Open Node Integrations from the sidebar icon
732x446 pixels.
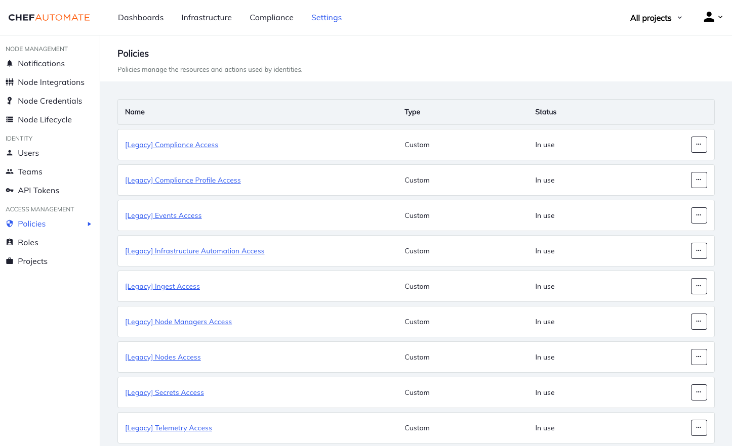point(10,82)
